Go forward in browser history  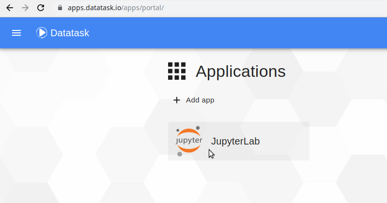click(25, 8)
